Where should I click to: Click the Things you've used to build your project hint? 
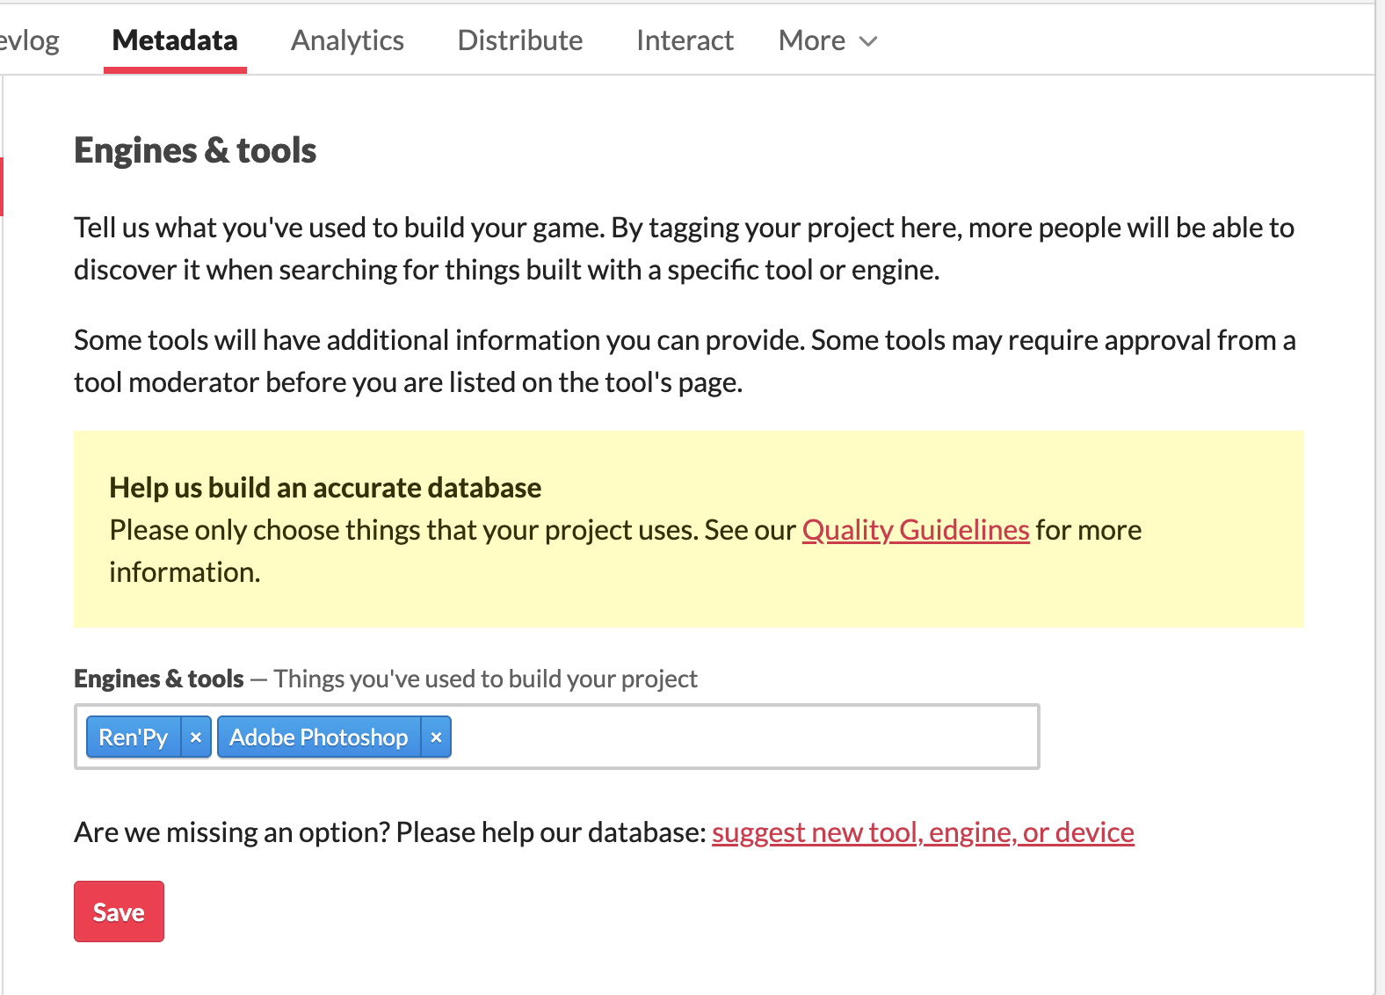tap(485, 679)
